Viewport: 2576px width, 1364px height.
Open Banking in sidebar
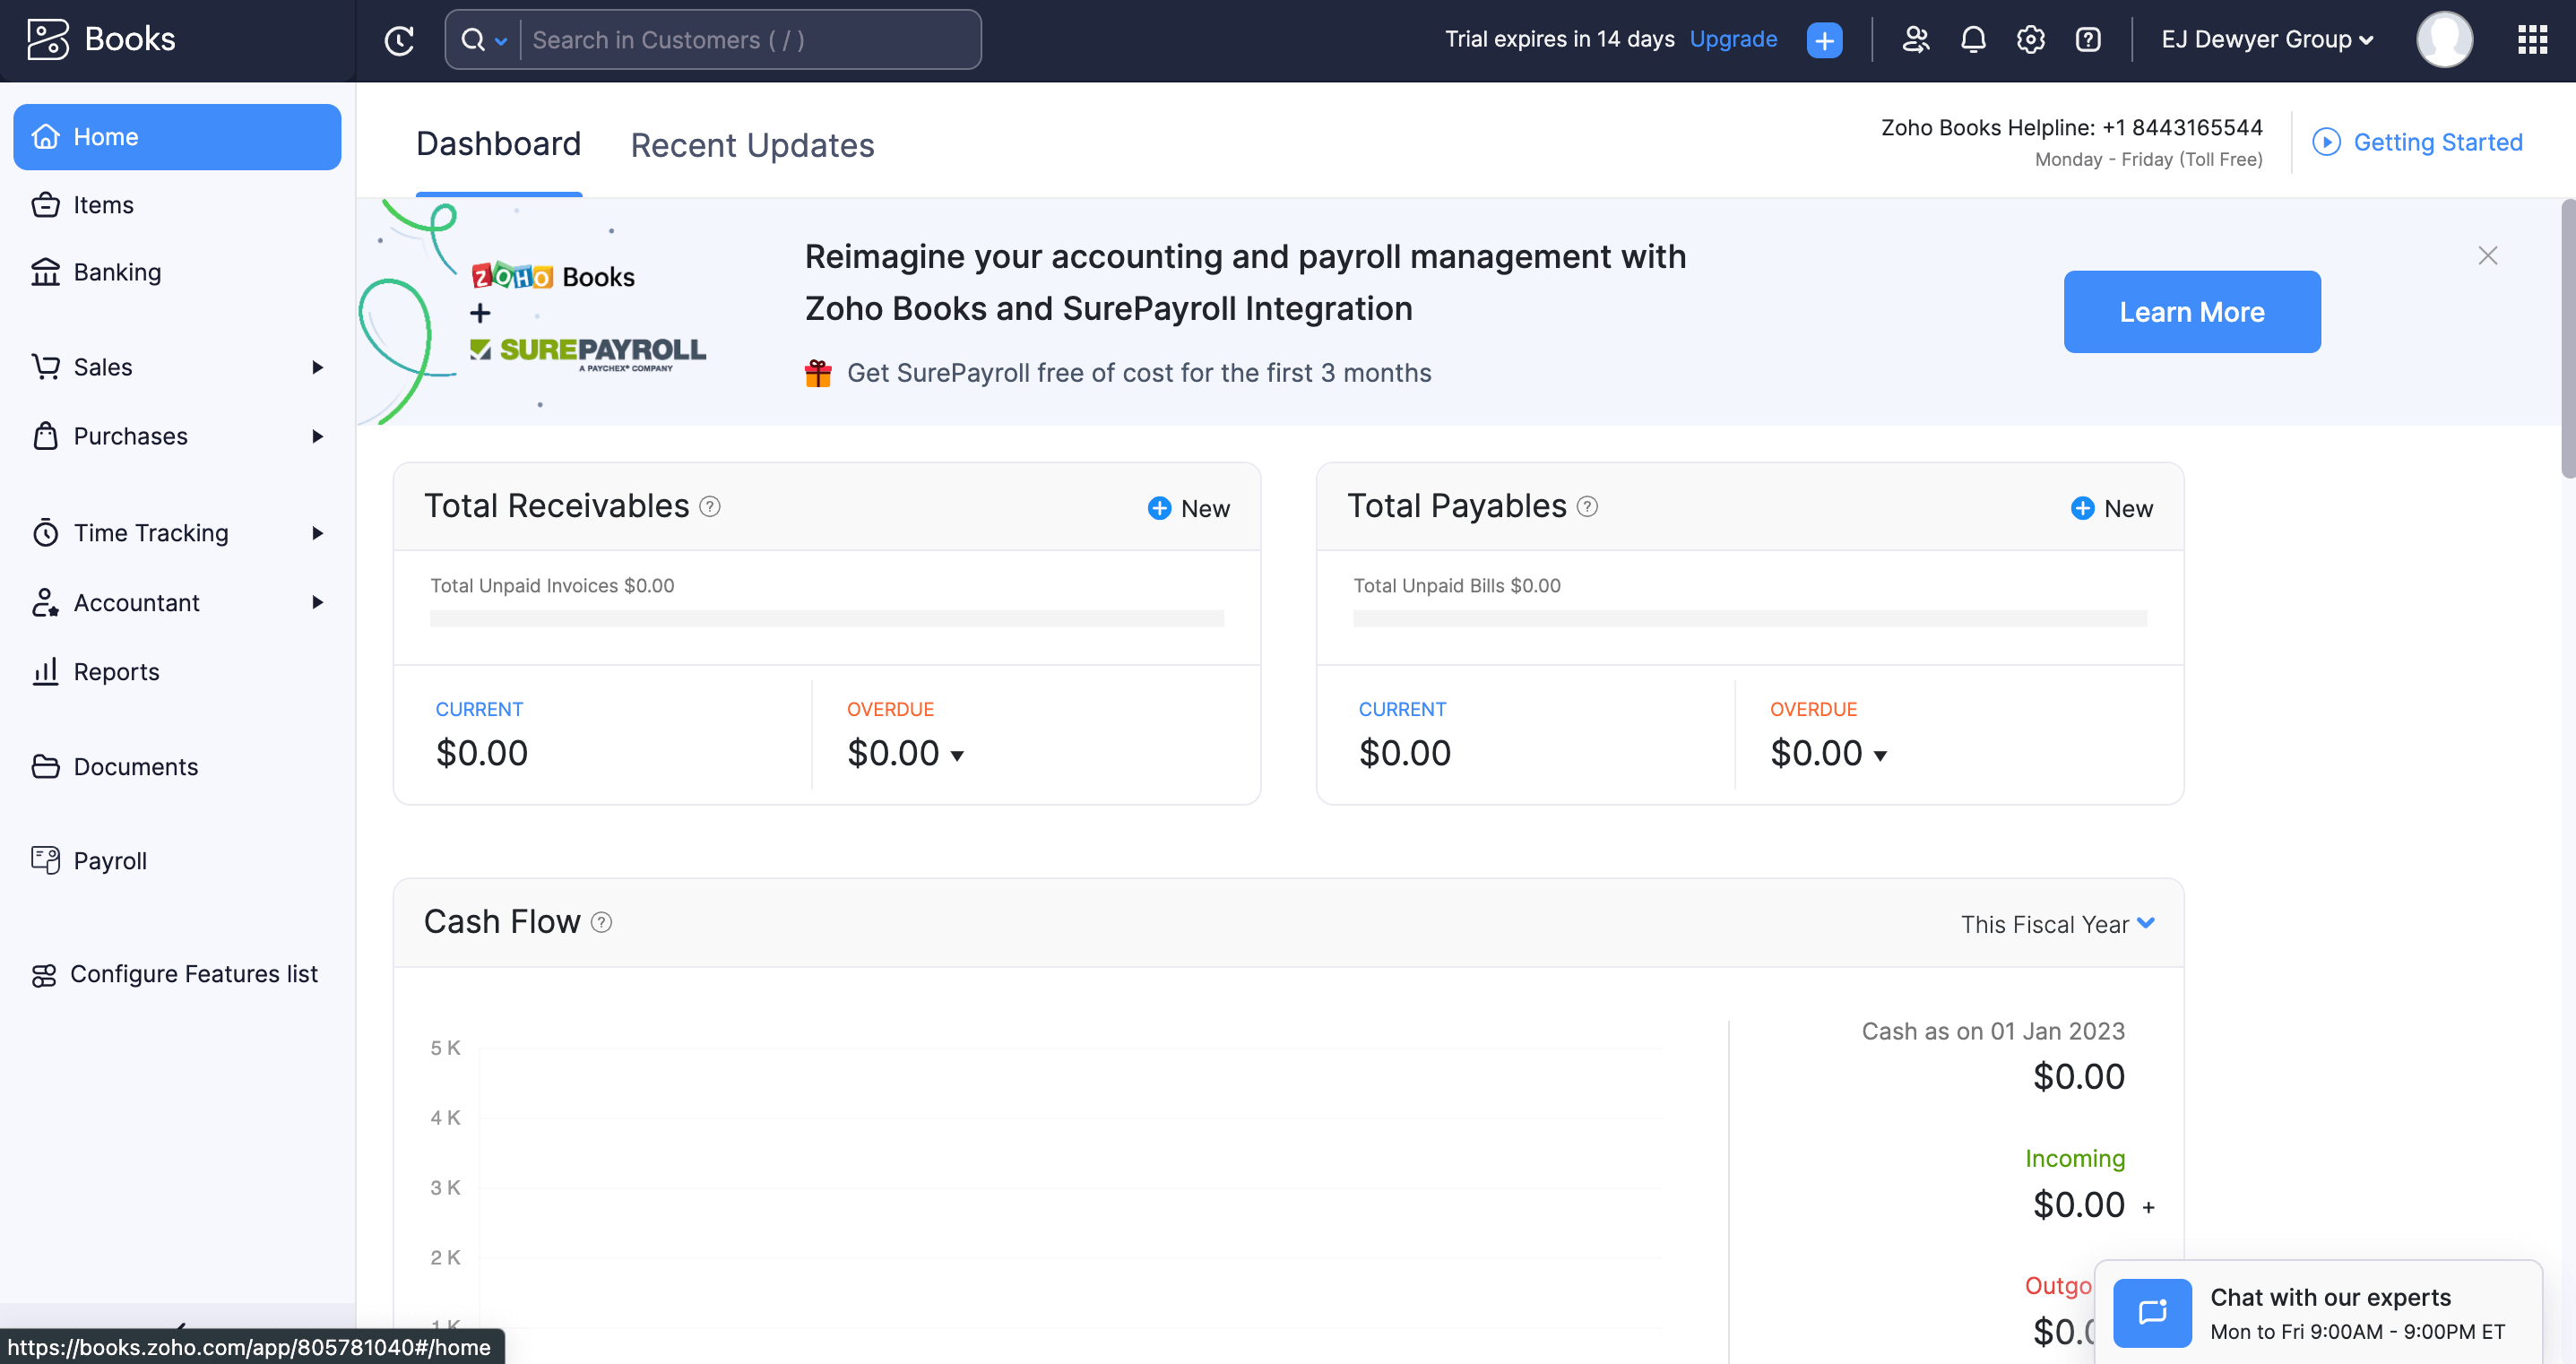tap(177, 272)
